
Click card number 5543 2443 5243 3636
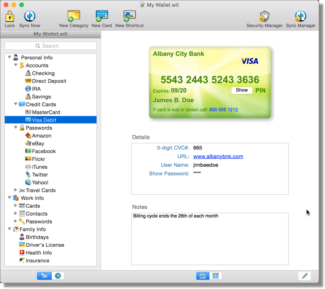point(210,80)
